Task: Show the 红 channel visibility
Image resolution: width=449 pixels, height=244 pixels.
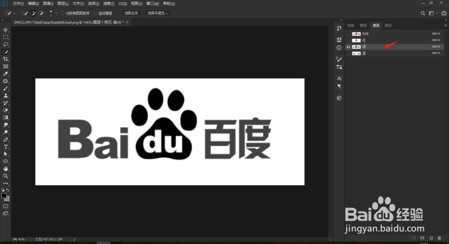Action: coord(348,40)
